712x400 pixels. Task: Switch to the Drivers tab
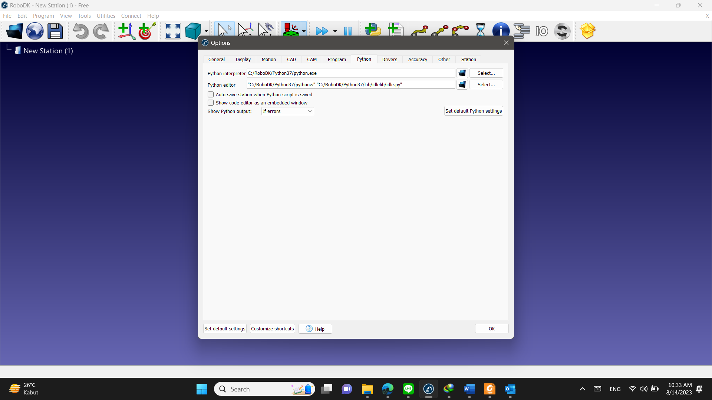389,60
